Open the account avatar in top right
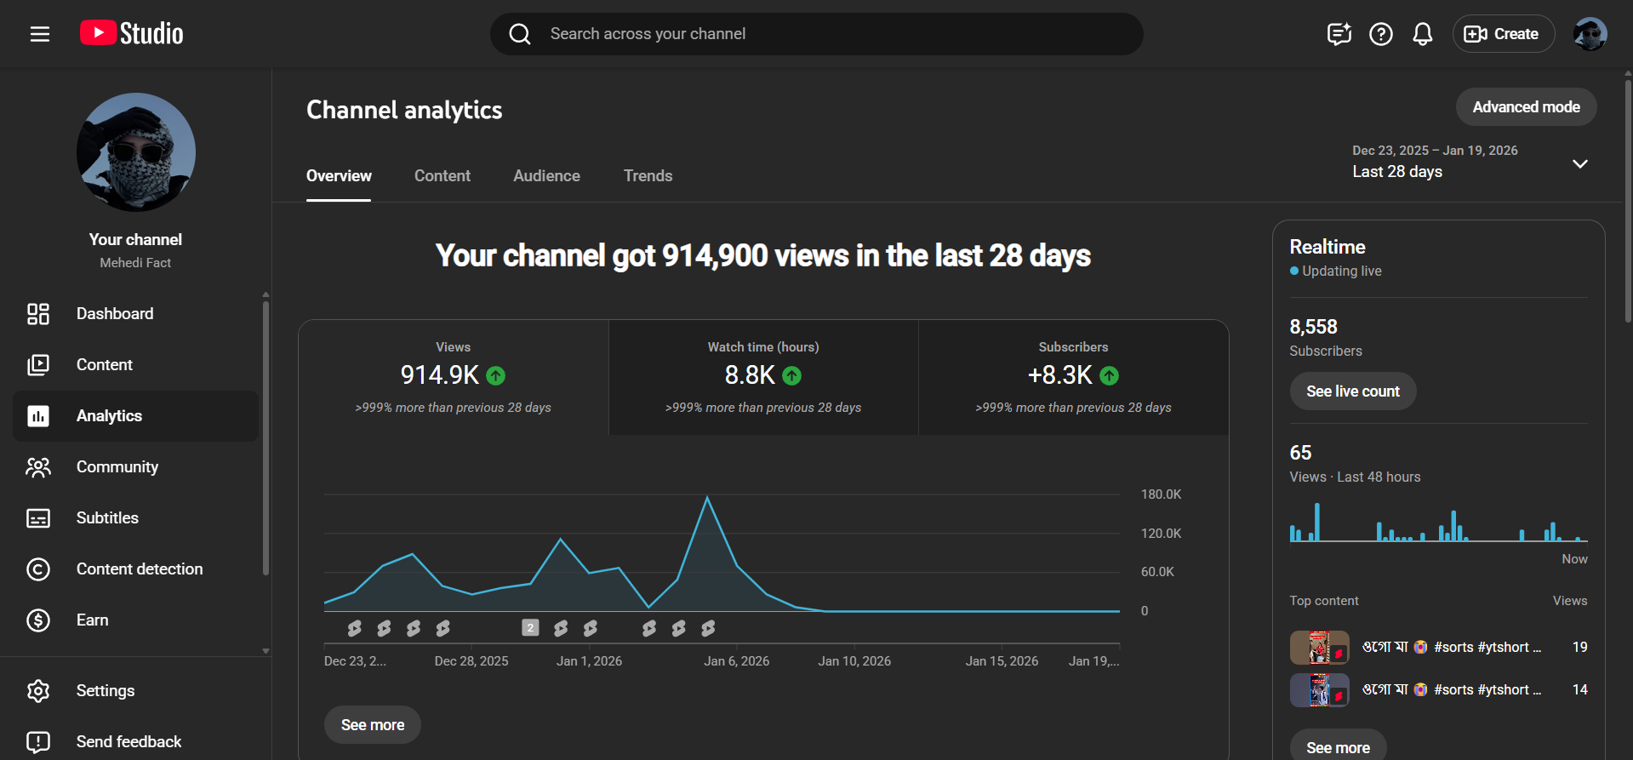 click(x=1589, y=34)
